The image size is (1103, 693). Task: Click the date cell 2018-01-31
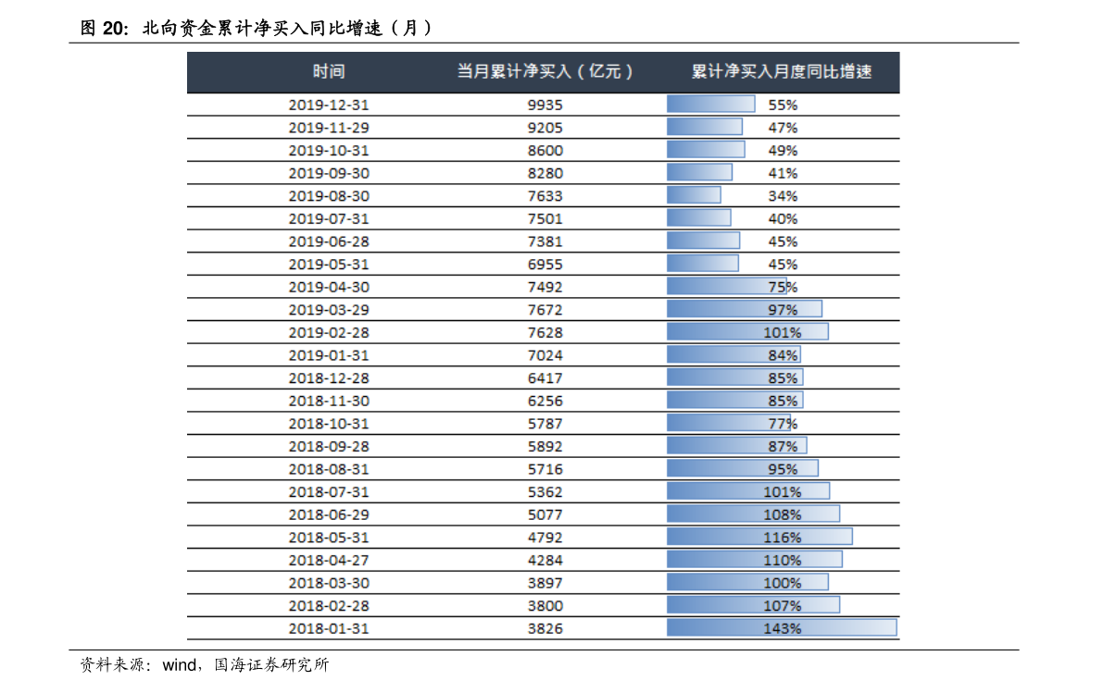(329, 628)
